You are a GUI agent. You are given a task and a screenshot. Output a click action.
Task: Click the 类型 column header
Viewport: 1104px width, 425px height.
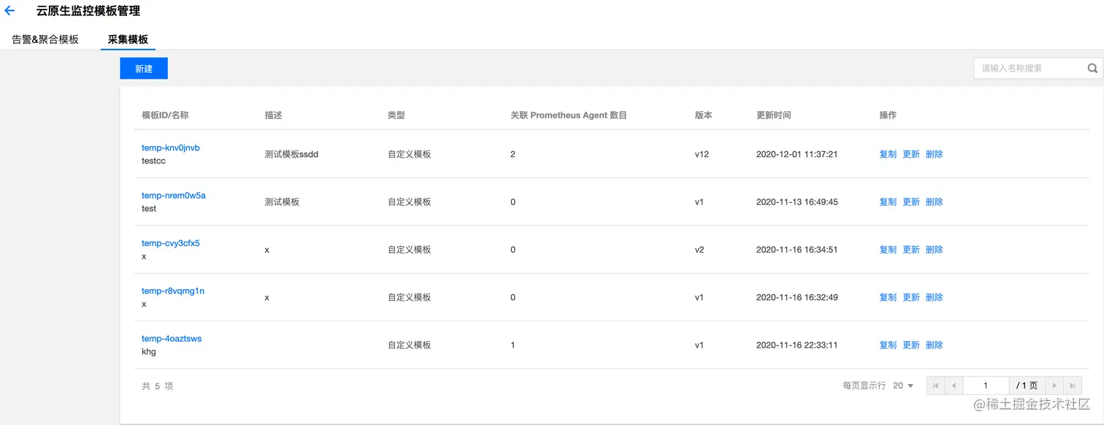click(x=396, y=115)
